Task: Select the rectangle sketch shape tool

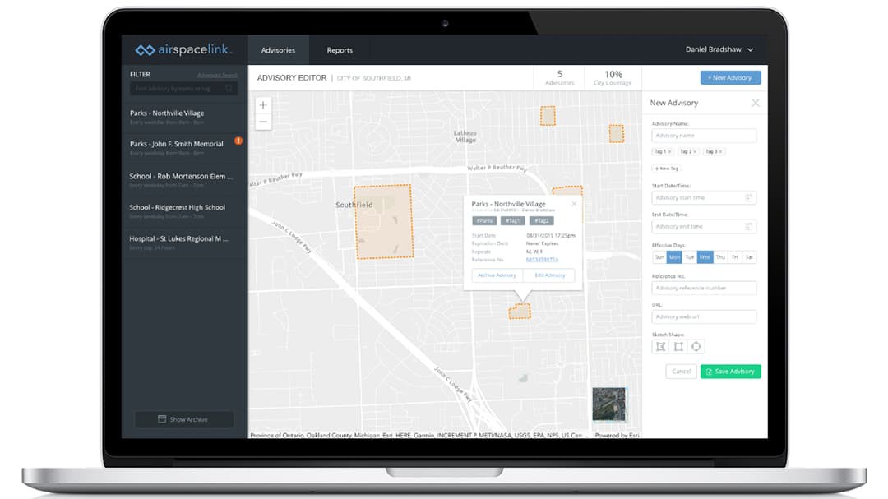Action: click(678, 347)
